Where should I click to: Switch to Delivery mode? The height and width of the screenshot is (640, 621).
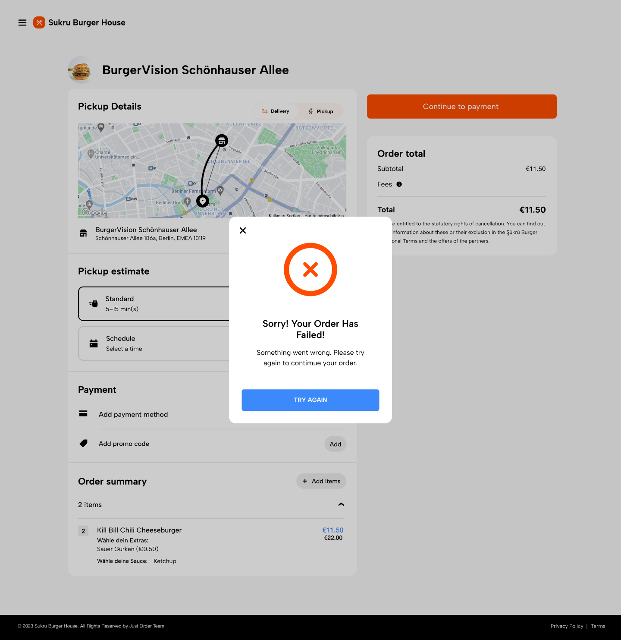(x=275, y=111)
